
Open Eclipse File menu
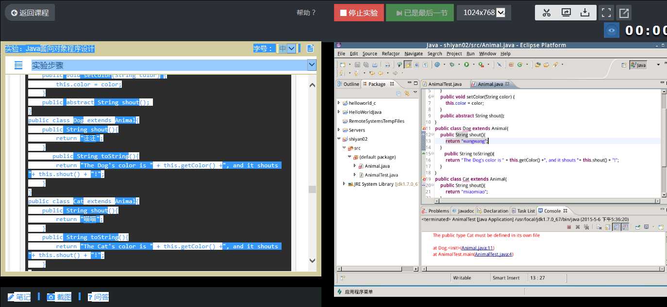[x=341, y=53]
